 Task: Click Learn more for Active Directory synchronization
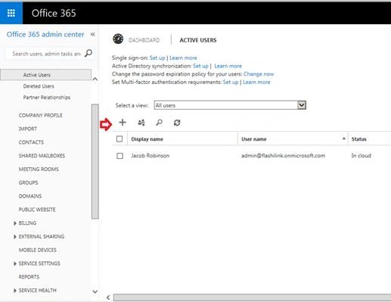[228, 66]
